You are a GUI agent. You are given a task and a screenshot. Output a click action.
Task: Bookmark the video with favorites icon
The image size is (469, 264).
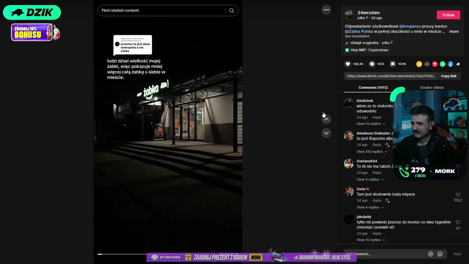pyautogui.click(x=392, y=64)
